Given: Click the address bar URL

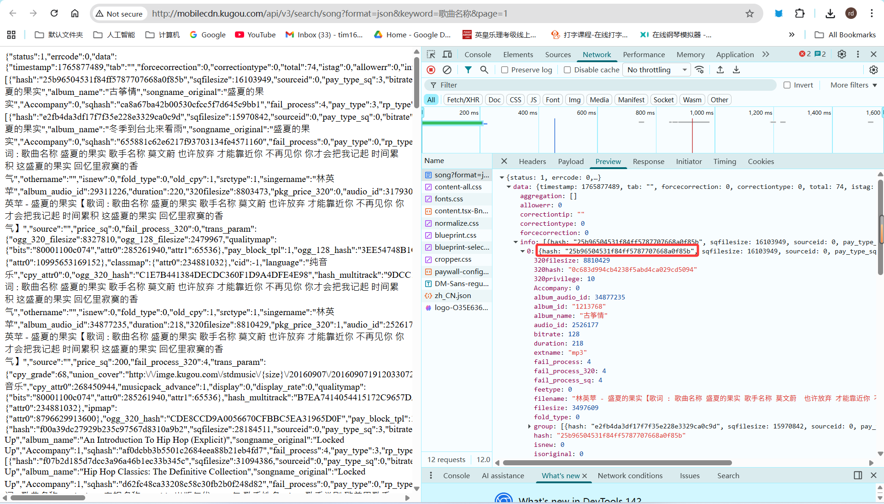Looking at the screenshot, I should pyautogui.click(x=330, y=14).
